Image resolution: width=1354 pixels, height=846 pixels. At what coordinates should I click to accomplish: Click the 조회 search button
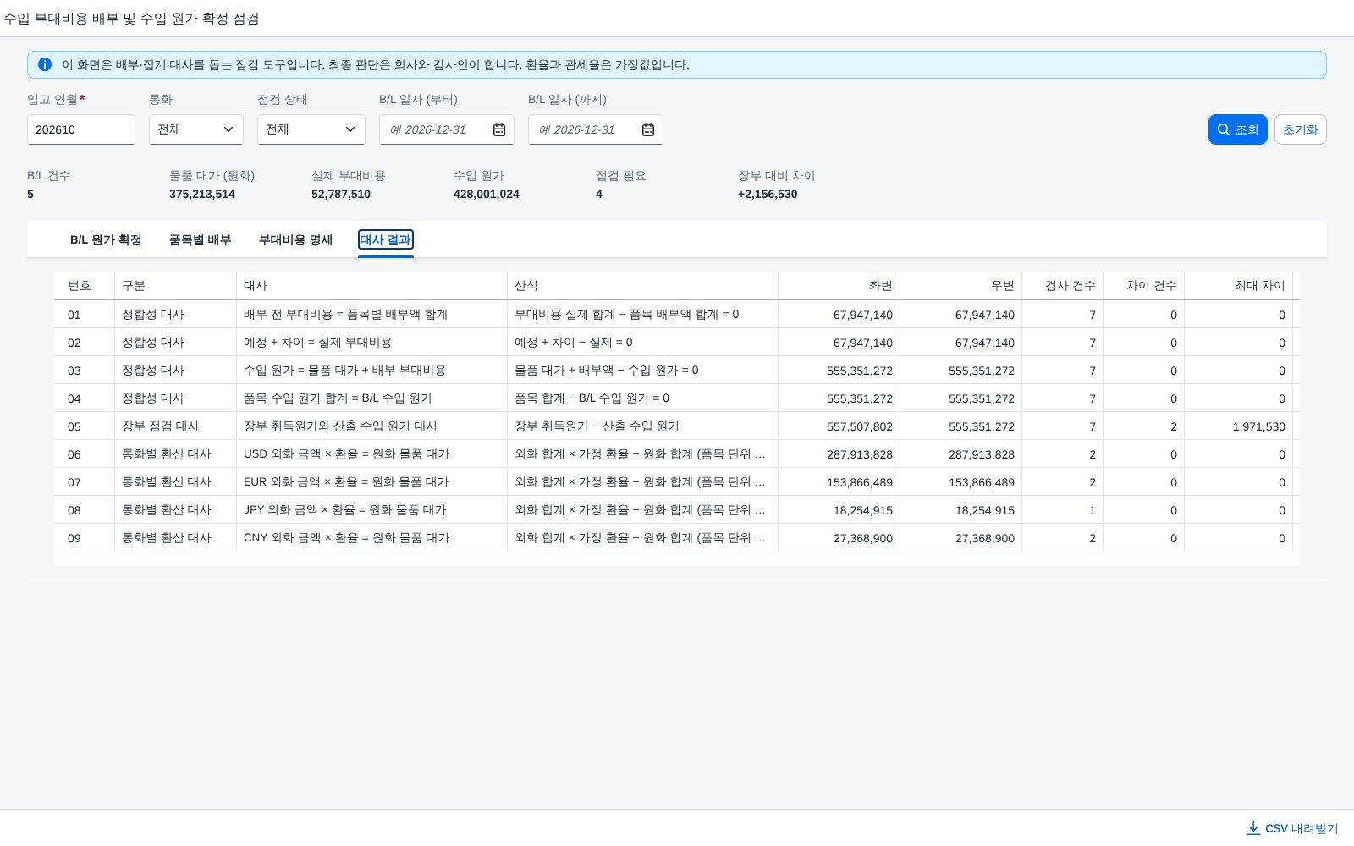tap(1237, 129)
